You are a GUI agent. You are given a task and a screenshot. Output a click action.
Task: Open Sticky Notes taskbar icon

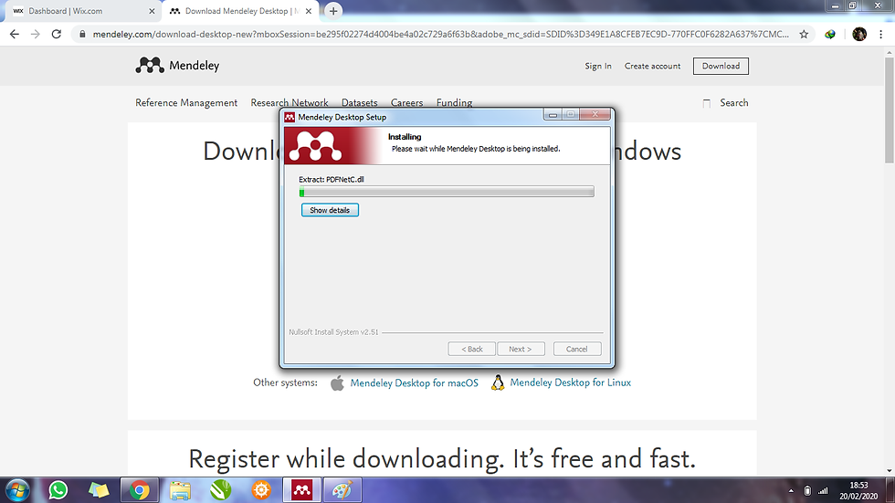pos(99,490)
